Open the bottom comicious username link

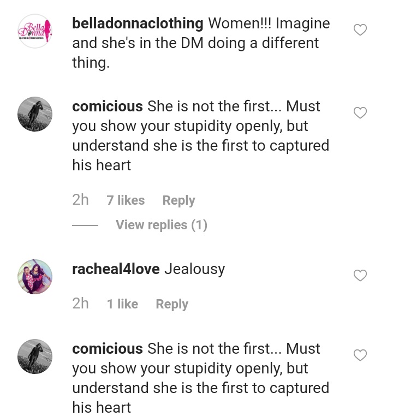tap(108, 348)
